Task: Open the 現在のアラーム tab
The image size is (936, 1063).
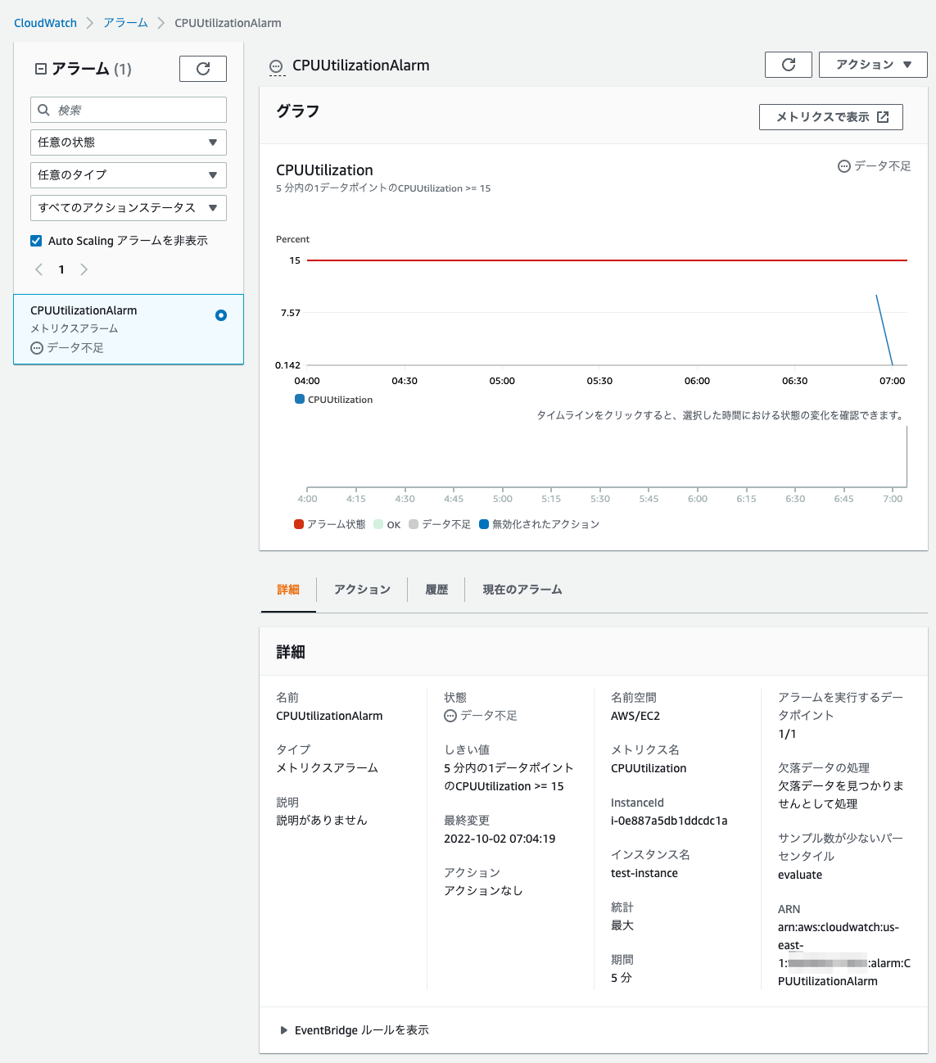Action: pyautogui.click(x=521, y=589)
